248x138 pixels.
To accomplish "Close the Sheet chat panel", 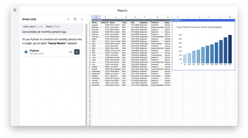I will point(82,19).
